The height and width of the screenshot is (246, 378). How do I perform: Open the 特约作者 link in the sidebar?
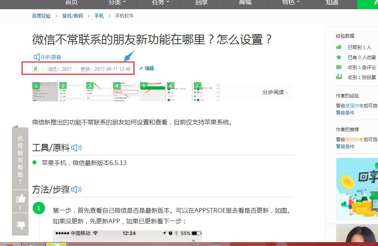(354, 139)
